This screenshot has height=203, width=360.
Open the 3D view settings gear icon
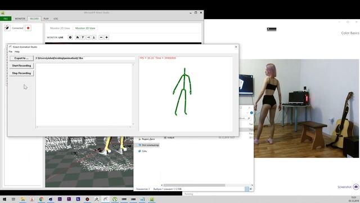[70, 37]
